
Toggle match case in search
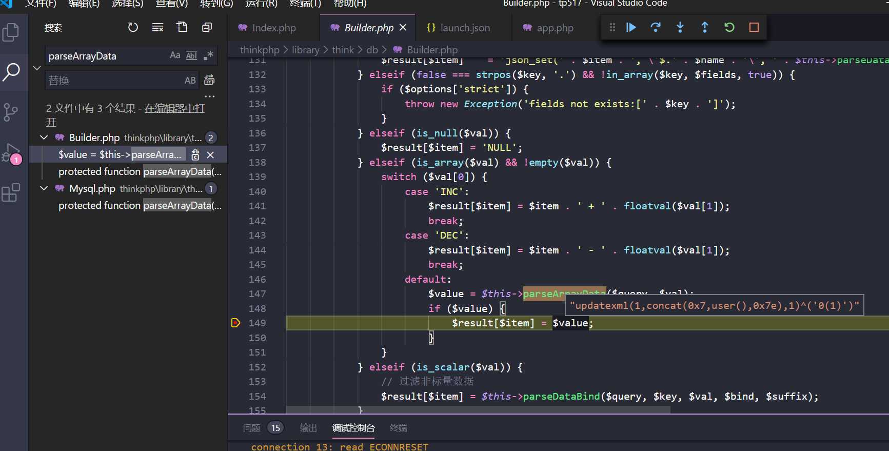pyautogui.click(x=175, y=55)
